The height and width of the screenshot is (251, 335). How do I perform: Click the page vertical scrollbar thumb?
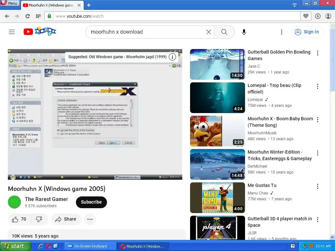click(332, 60)
